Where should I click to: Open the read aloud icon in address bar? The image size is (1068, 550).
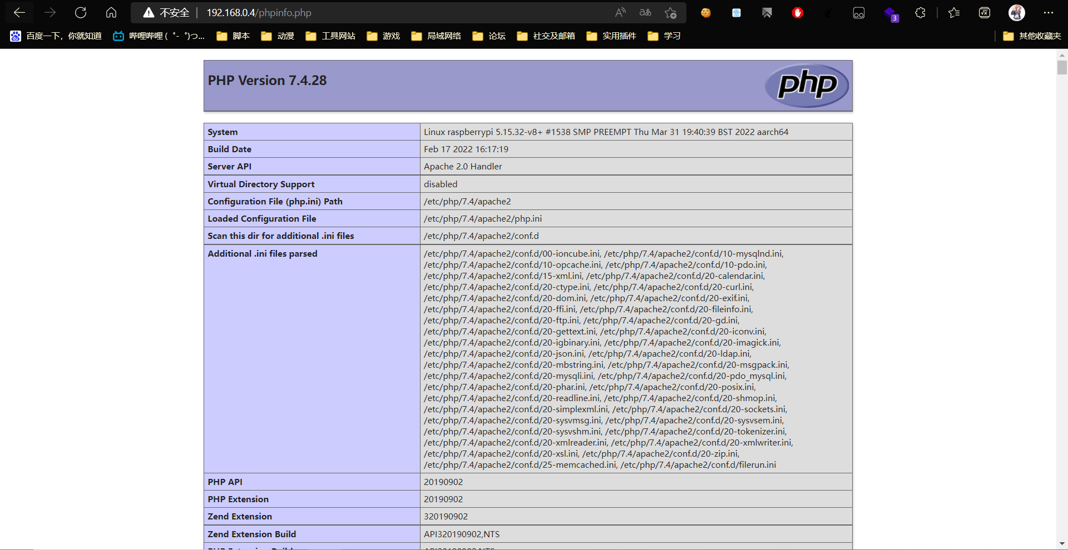[x=620, y=13]
